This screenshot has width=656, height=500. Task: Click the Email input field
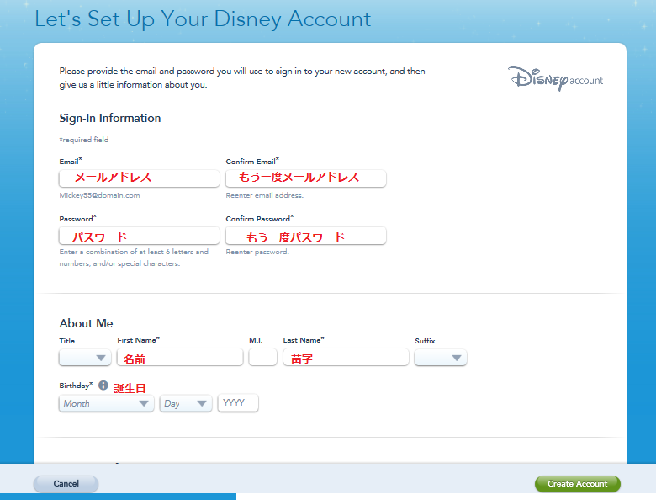pyautogui.click(x=140, y=178)
